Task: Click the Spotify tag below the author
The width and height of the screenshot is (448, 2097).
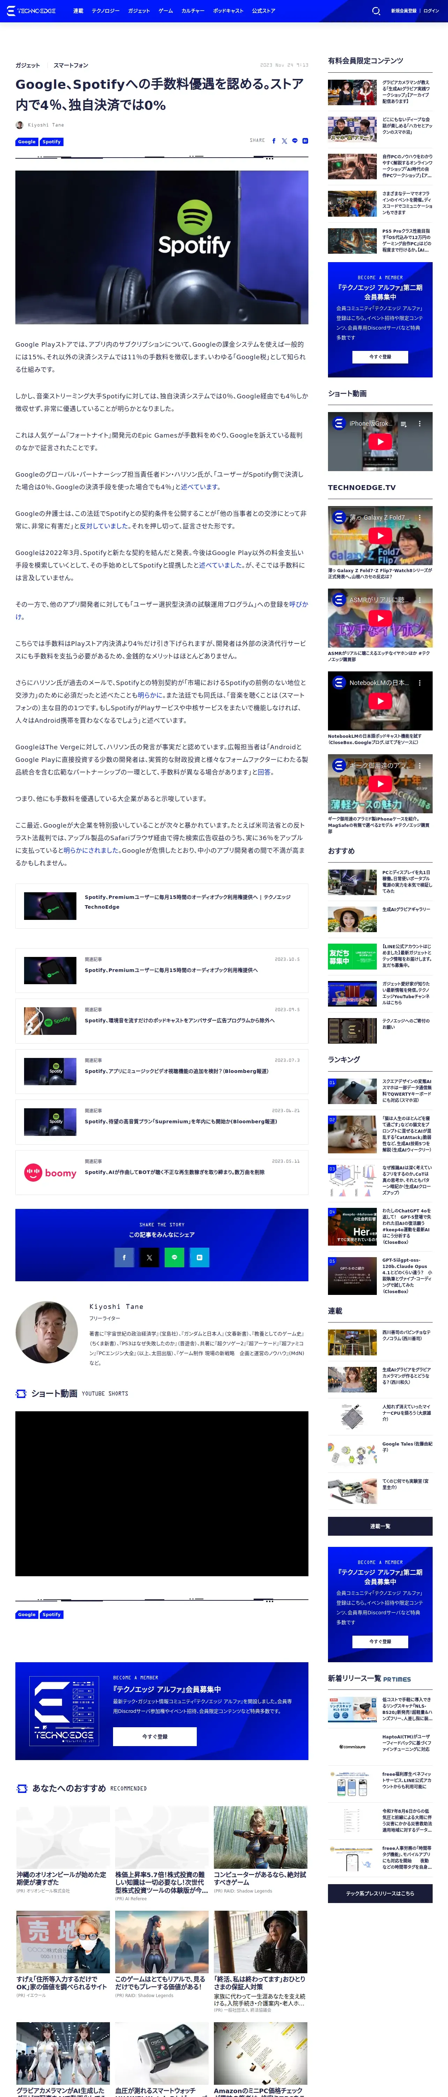Action: point(52,142)
